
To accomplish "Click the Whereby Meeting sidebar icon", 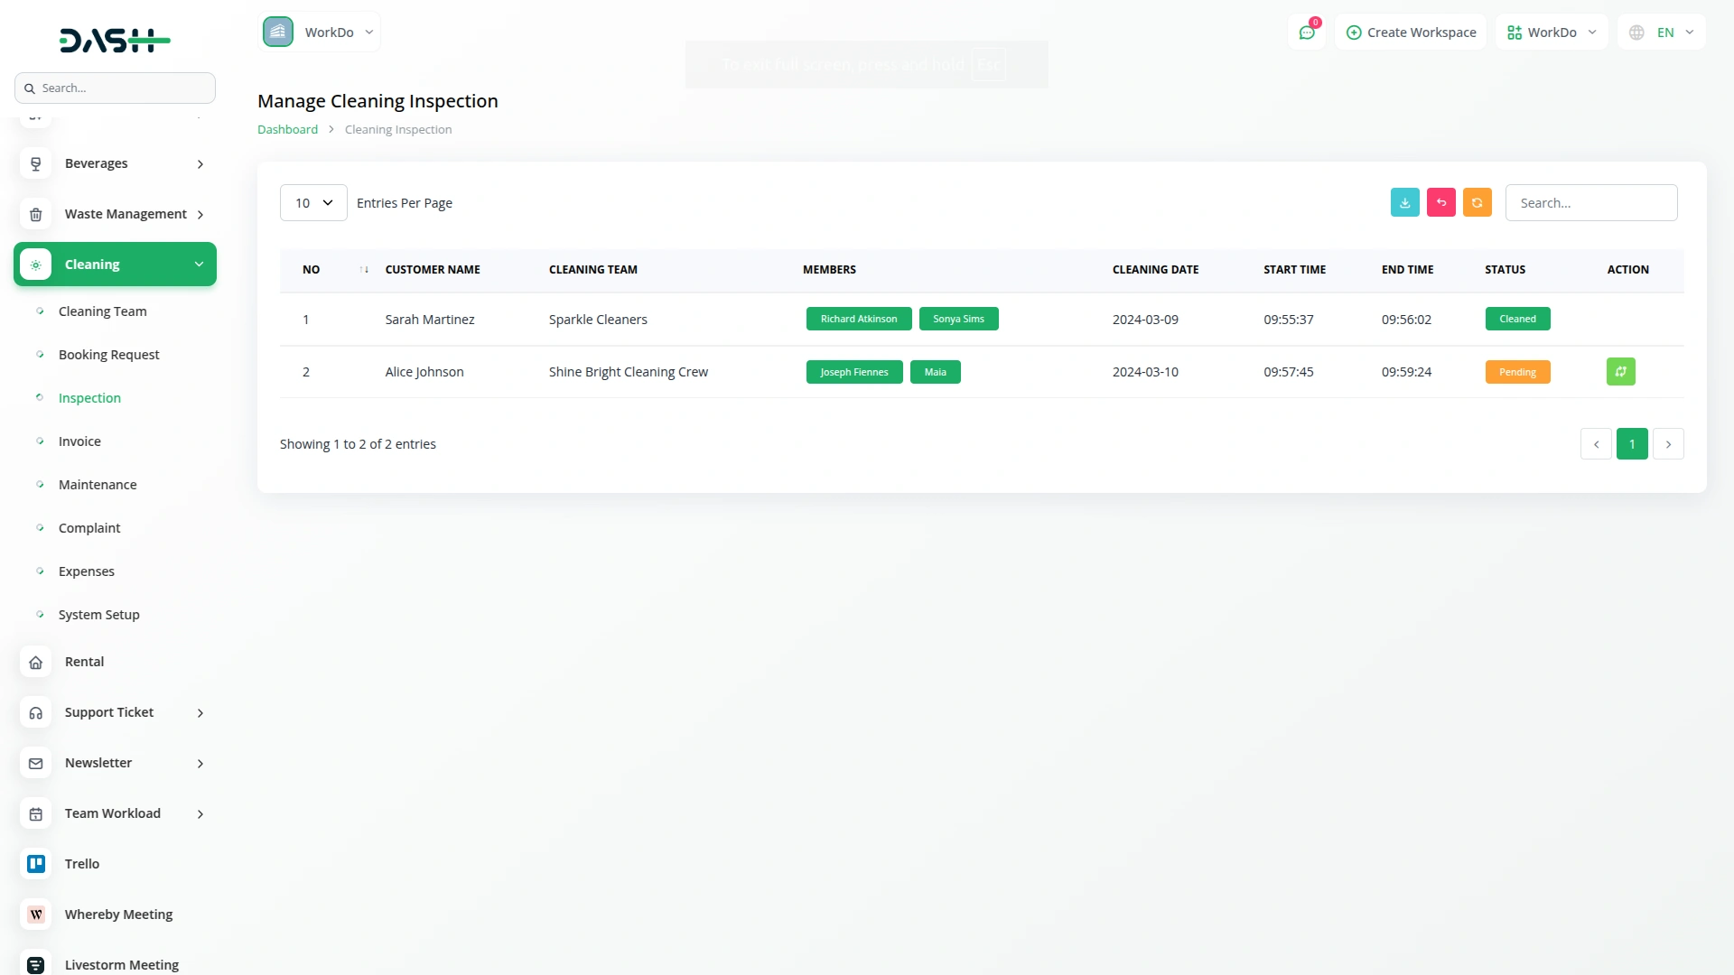I will (x=36, y=915).
